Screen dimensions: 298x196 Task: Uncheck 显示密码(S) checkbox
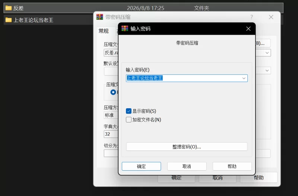click(129, 111)
